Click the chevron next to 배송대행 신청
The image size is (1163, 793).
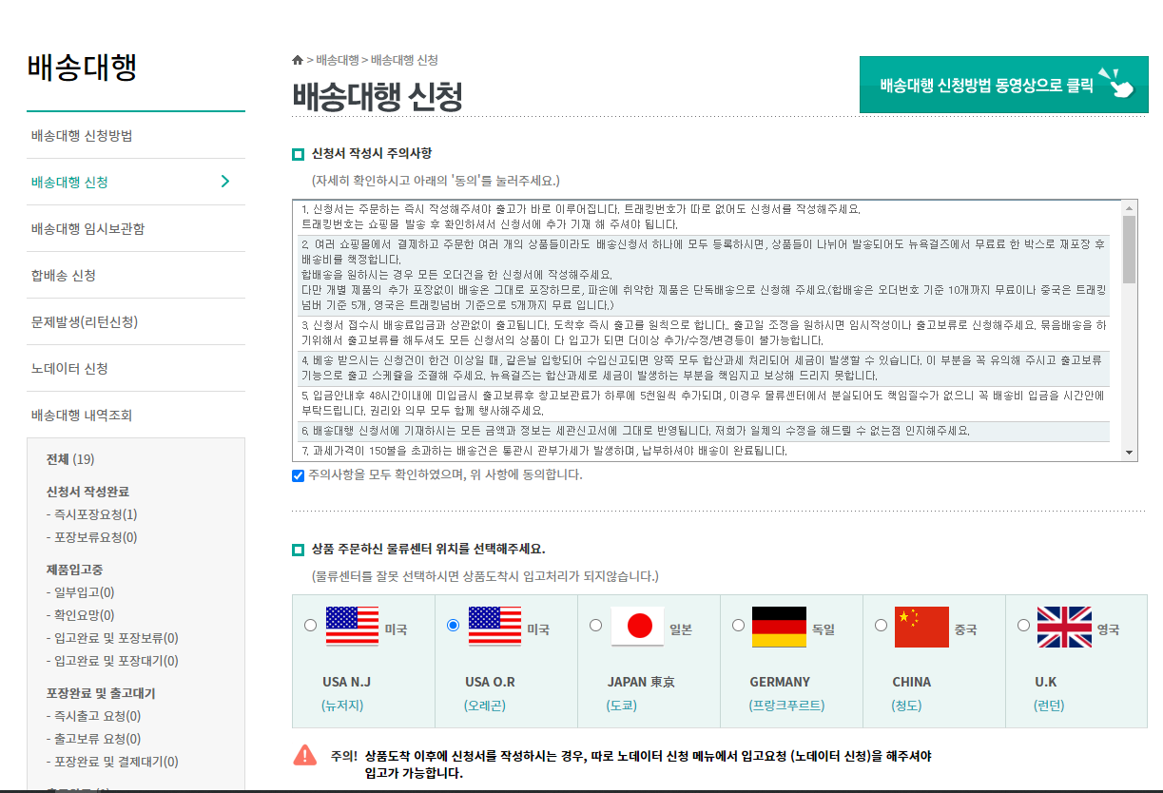225,182
